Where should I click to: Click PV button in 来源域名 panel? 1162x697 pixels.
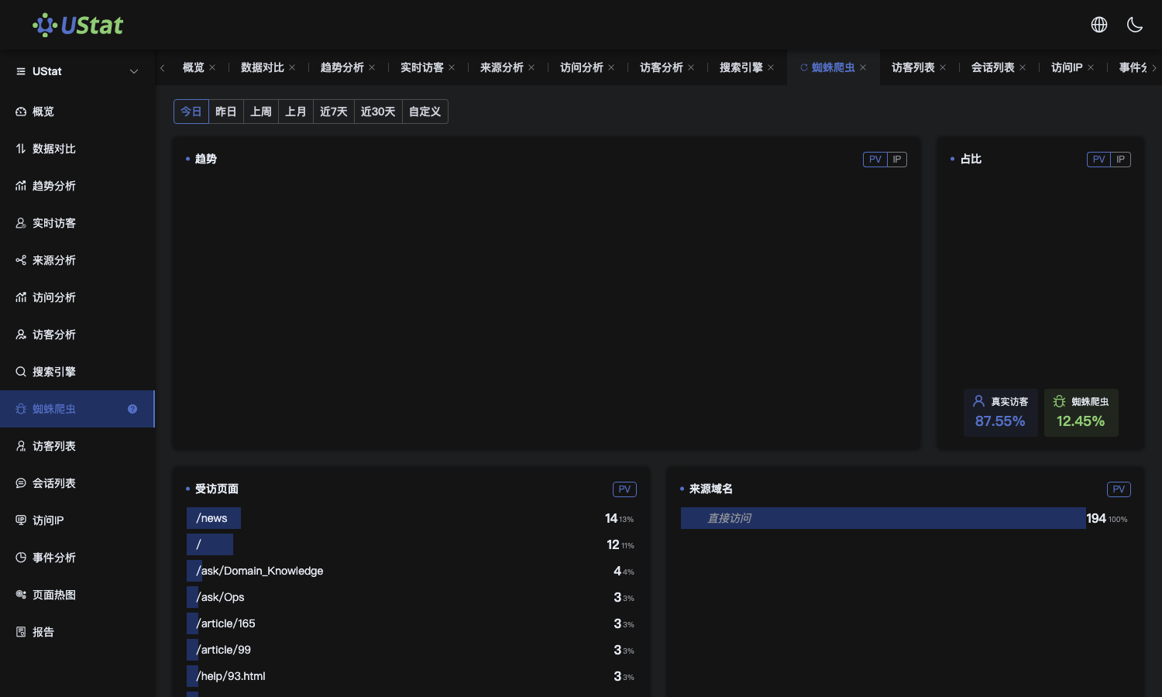click(x=1119, y=489)
